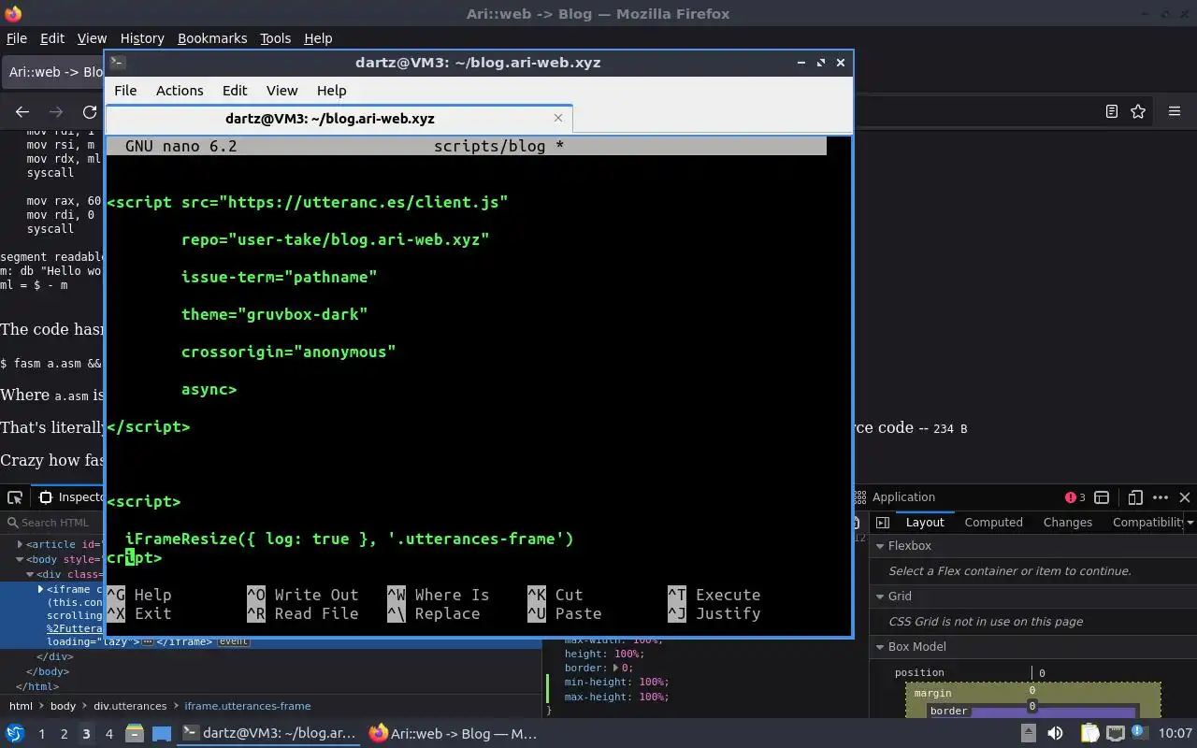The height and width of the screenshot is (748, 1197).
Task: Select Ari::web Blog browser tab
Action: pyautogui.click(x=54, y=72)
